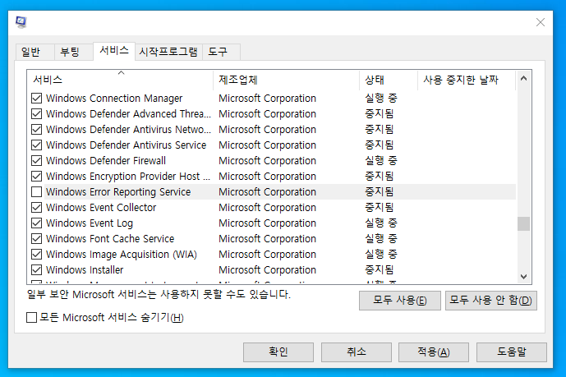
Task: Apply changes with 적용 button
Action: (x=434, y=352)
